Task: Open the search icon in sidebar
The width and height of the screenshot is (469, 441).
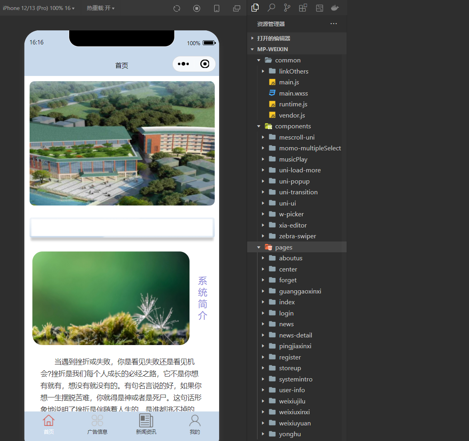Action: click(271, 8)
